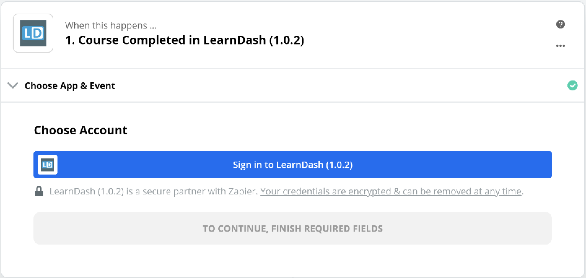
Task: Select the Choose App & Event label
Action: (x=70, y=86)
